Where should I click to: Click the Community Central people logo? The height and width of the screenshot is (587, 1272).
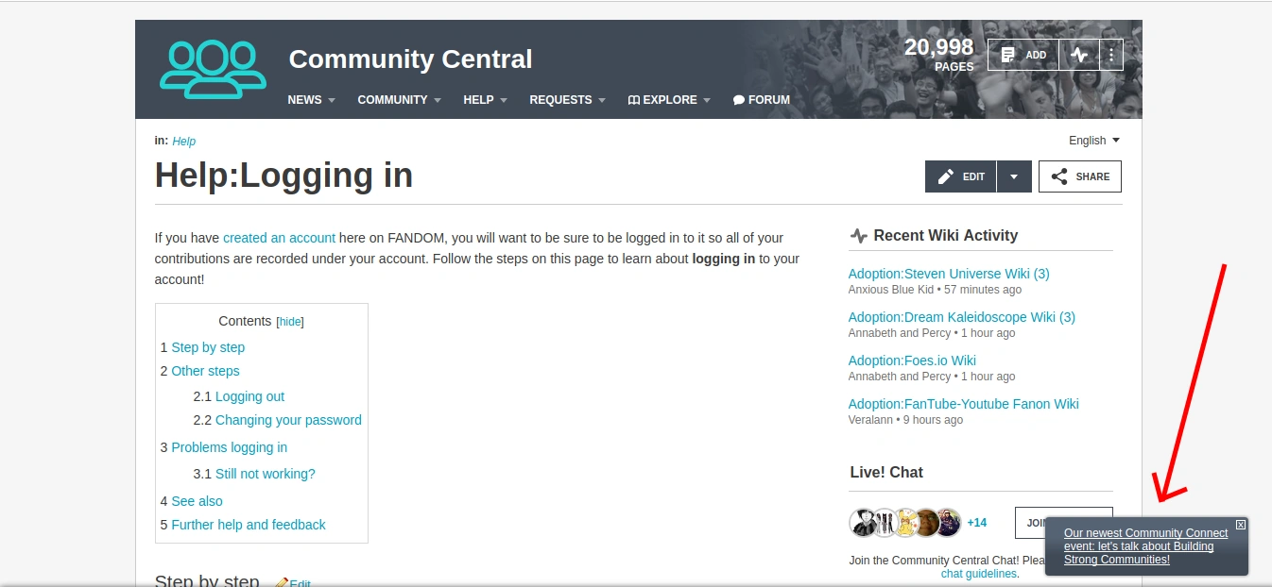coord(213,69)
